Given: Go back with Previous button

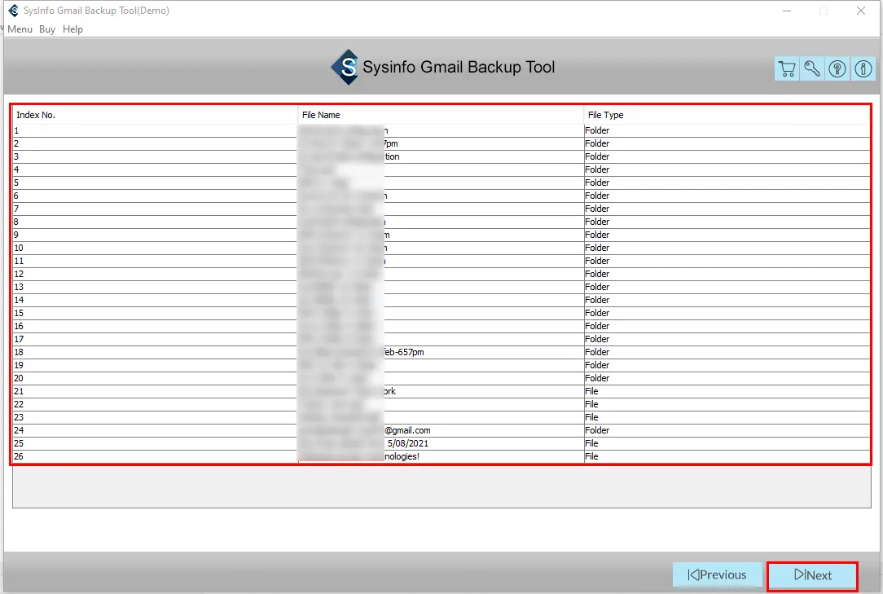Looking at the screenshot, I should (x=717, y=574).
